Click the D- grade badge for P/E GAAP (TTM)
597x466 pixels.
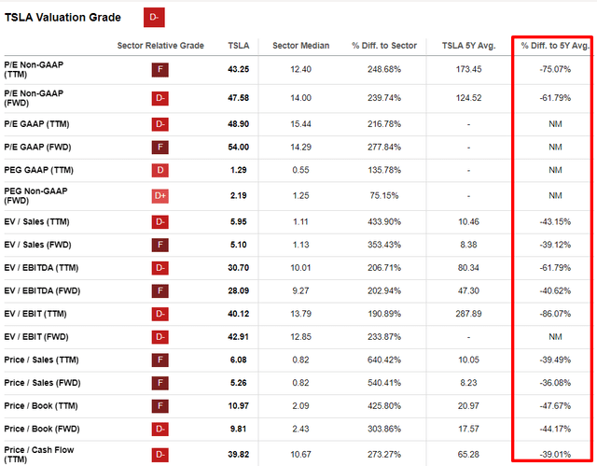click(160, 124)
